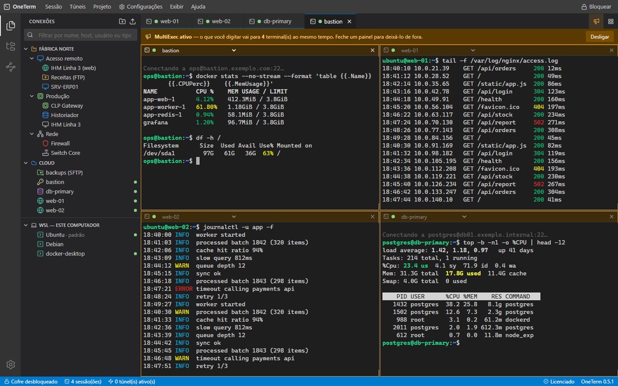The image size is (618, 386).
Task: Switch to the web-01 tab
Action: point(166,22)
